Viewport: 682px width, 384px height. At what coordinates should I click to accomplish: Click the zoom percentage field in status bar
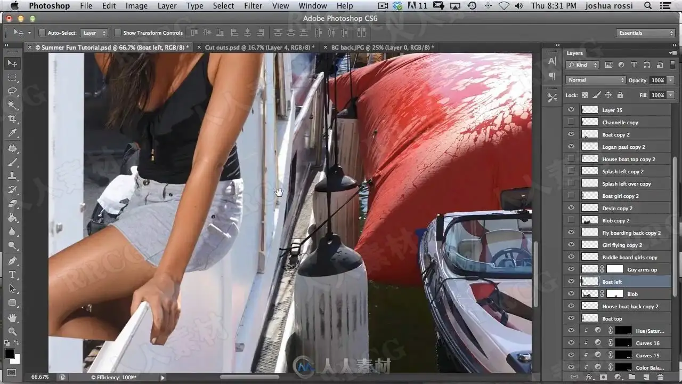40,377
